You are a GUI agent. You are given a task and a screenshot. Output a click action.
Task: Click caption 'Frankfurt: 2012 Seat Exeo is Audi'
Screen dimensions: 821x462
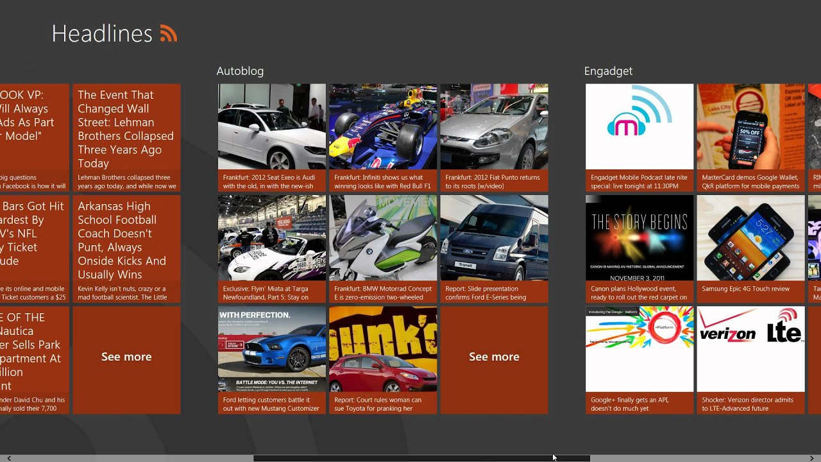click(269, 178)
